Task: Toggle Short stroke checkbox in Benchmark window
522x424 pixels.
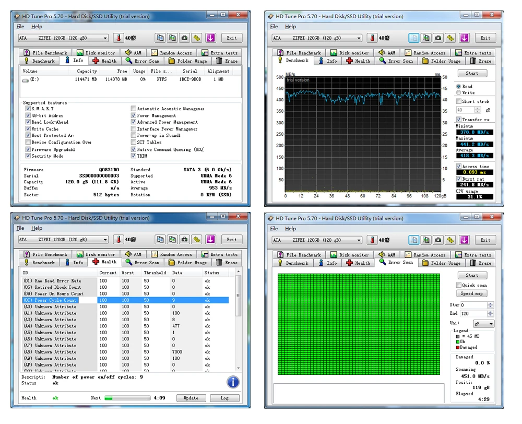Action: click(459, 101)
